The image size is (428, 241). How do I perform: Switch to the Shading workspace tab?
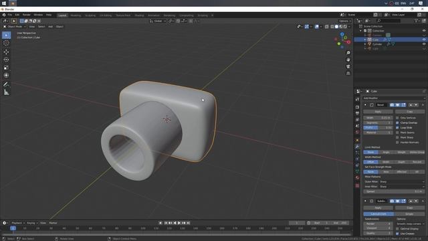click(139, 15)
